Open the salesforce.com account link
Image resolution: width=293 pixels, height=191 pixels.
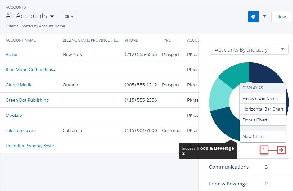pyautogui.click(x=20, y=130)
